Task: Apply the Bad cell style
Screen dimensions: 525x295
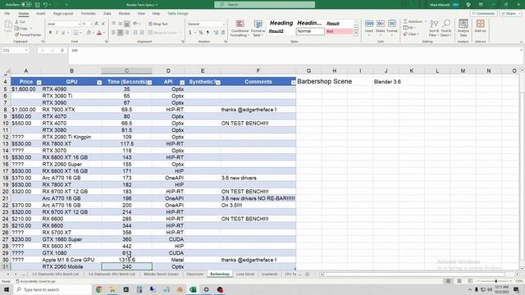Action: [x=339, y=31]
